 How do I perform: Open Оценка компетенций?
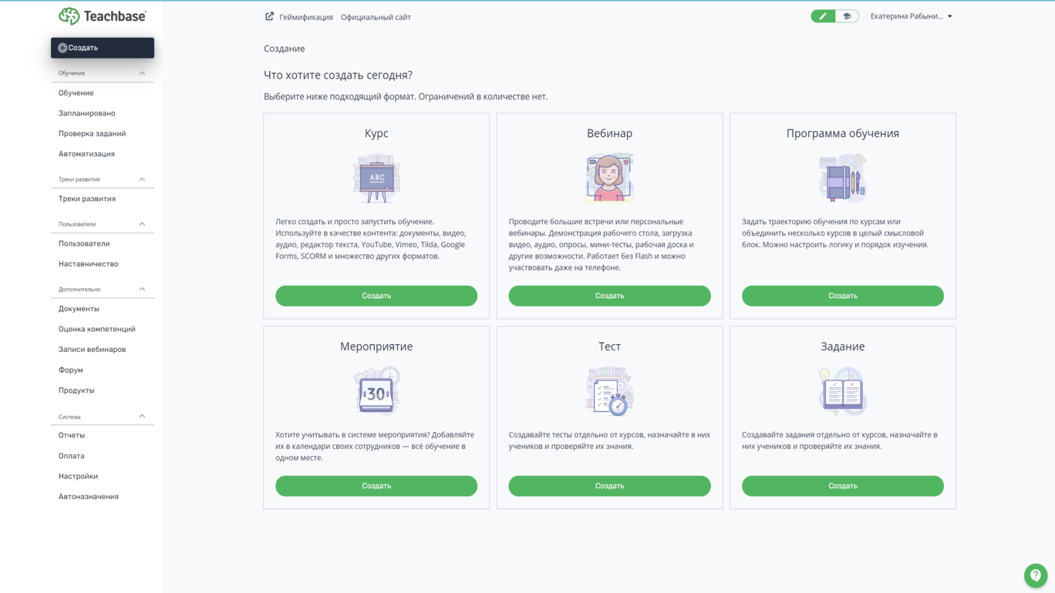(96, 330)
